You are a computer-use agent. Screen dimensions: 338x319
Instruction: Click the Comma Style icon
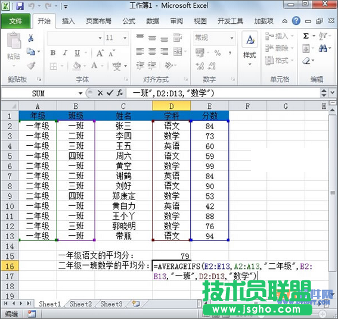[230, 53]
